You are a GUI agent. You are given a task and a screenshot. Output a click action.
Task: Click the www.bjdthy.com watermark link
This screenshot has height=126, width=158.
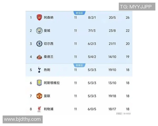pos(23,119)
